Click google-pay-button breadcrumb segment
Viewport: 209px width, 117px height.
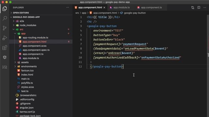135,13
